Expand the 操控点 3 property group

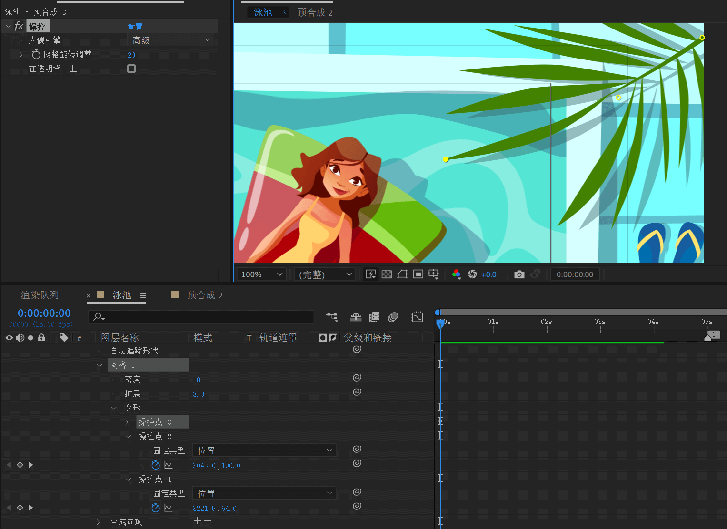click(127, 422)
